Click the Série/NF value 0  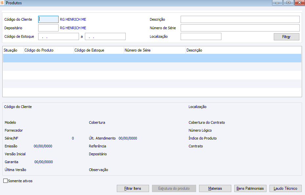click(x=73, y=138)
